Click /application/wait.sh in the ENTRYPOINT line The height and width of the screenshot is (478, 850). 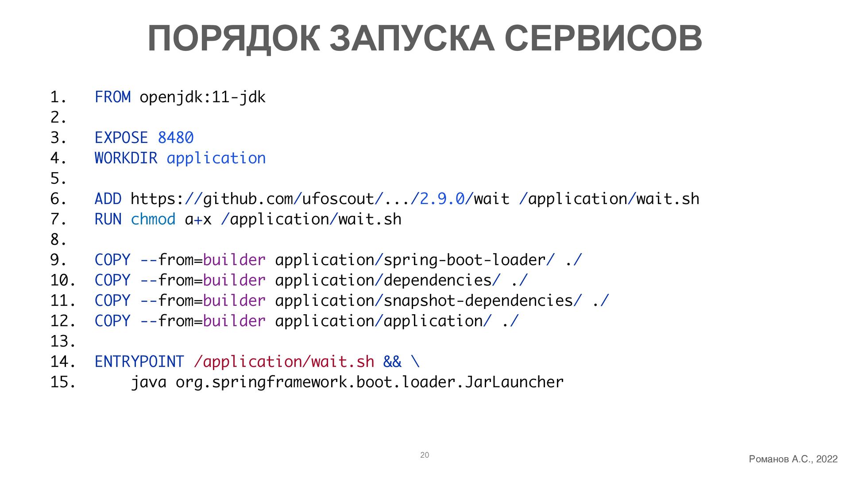tap(284, 362)
